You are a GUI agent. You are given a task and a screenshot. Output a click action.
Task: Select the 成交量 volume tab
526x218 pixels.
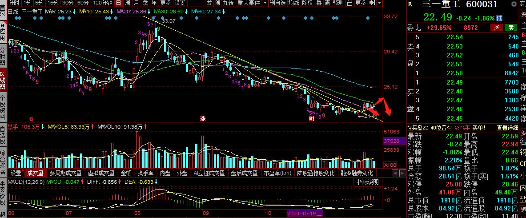[35, 174]
